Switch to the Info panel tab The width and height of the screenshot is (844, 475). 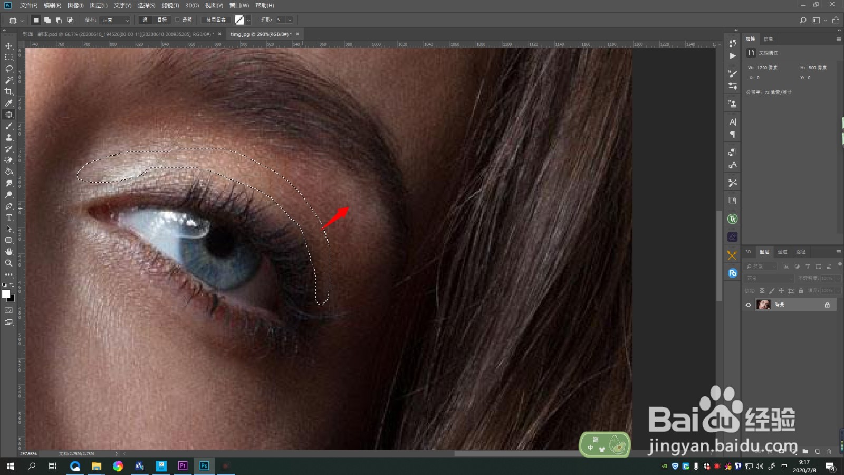pos(769,39)
